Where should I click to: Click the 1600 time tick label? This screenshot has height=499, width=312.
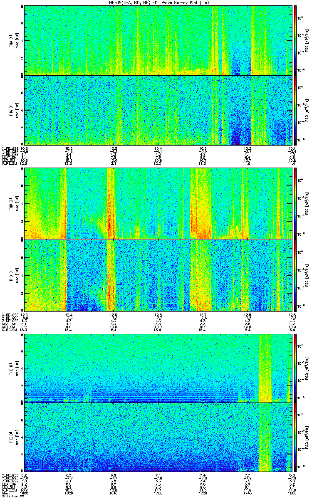point(25,492)
